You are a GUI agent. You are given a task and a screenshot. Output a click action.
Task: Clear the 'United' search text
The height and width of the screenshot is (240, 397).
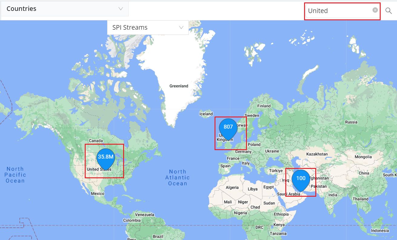coord(375,10)
